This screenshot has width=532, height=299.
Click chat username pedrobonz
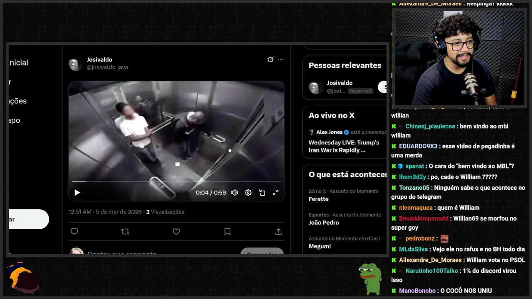tap(420, 238)
